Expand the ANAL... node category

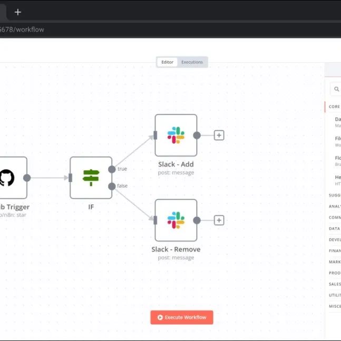335,207
